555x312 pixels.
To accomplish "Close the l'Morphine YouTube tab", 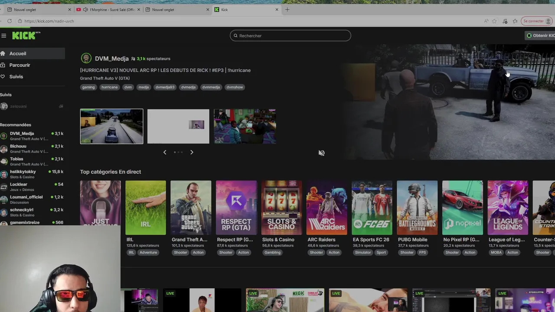I will point(139,10).
